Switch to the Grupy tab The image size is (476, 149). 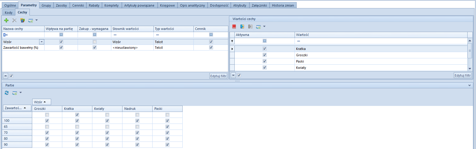[x=46, y=5]
